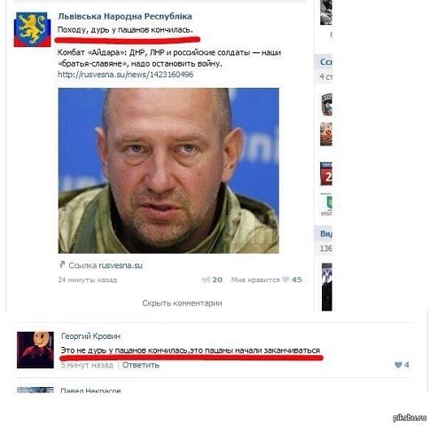Click the post timestamp 24 минуты назад
The image size is (430, 426).
pos(88,280)
